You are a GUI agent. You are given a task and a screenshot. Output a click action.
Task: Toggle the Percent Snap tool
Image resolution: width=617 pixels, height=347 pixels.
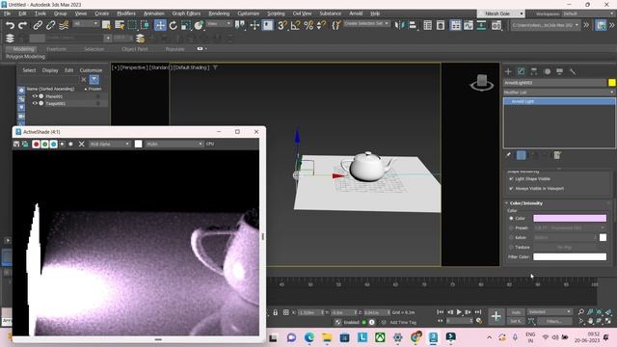tap(308, 25)
